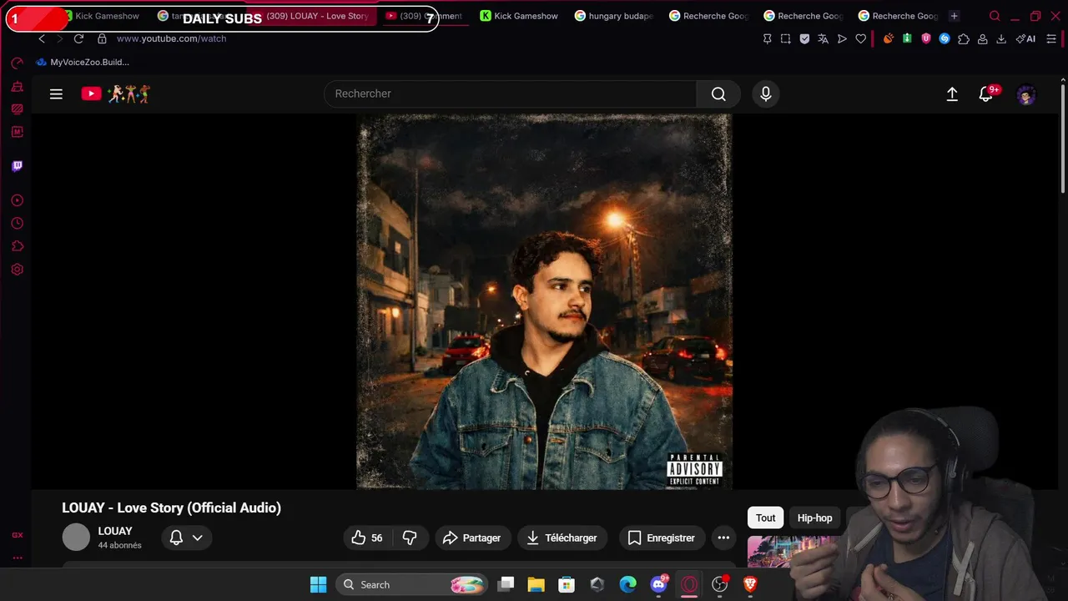Open the sidebar history clock icon
The height and width of the screenshot is (601, 1068).
(17, 223)
